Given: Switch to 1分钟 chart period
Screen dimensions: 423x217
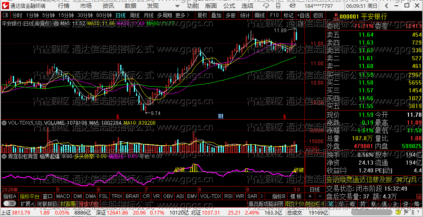Looking at the screenshot, I should [33, 15].
